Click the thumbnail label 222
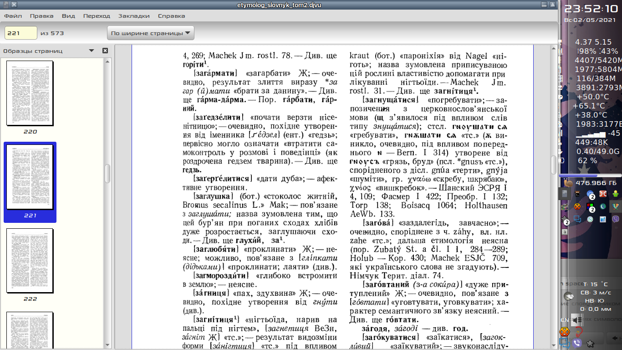The image size is (622, 350). (30, 299)
